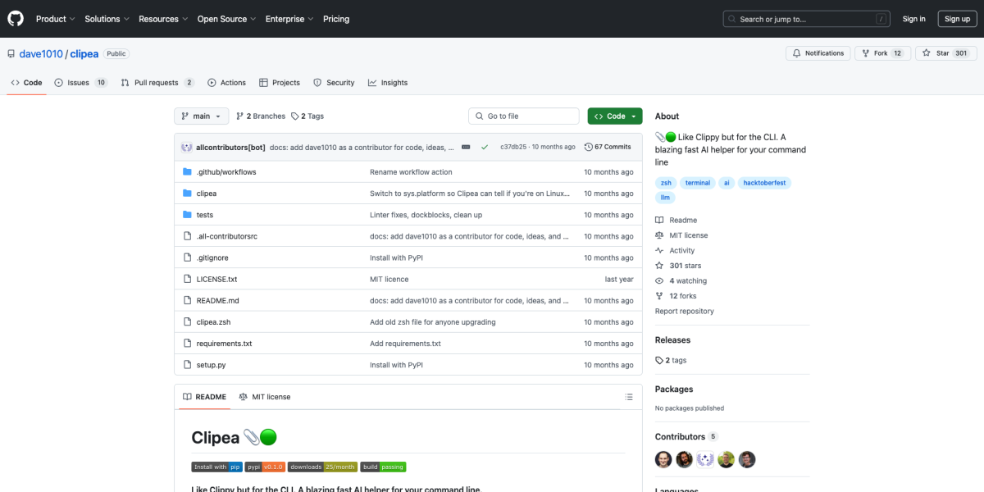Open the README outline list icon
This screenshot has height=492, width=984.
[629, 397]
